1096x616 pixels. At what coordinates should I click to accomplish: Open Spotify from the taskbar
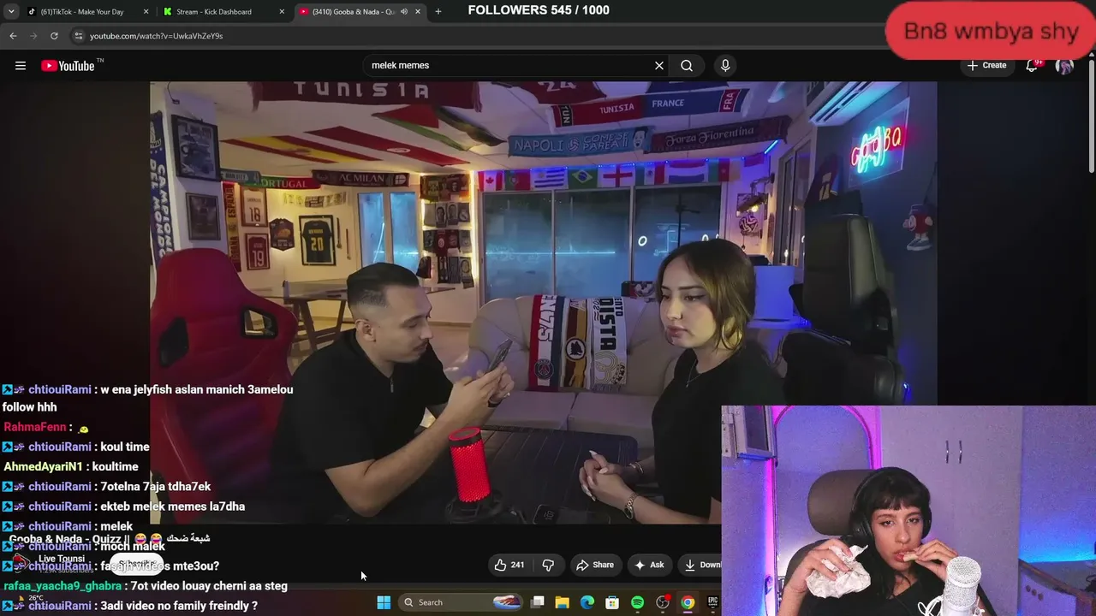pyautogui.click(x=637, y=602)
